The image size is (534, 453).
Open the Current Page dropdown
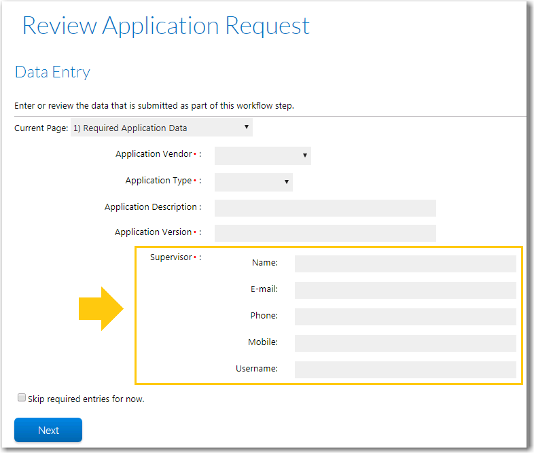[162, 128]
